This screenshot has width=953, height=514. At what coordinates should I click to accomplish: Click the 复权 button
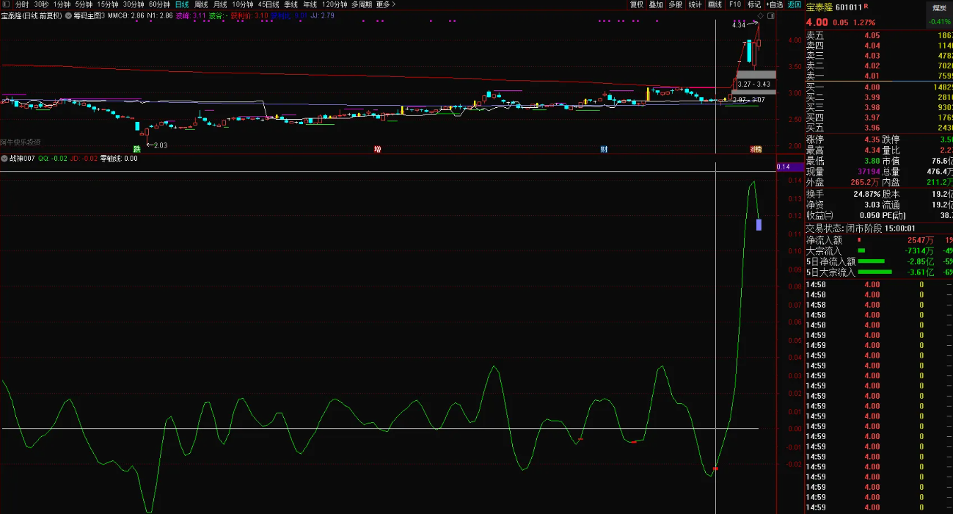coord(637,4)
